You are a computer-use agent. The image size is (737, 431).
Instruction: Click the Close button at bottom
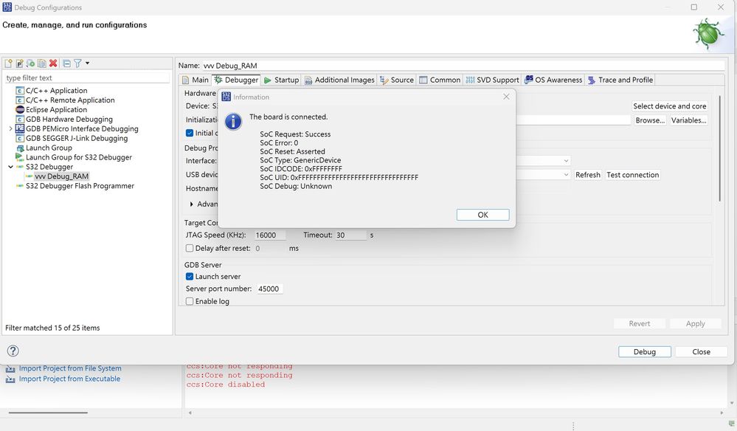(x=702, y=352)
